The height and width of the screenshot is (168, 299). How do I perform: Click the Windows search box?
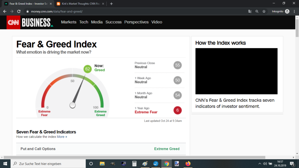[x=48, y=164]
